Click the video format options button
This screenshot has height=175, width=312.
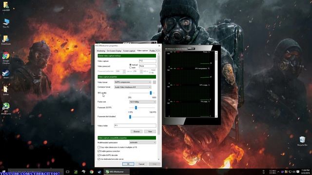click(x=154, y=82)
